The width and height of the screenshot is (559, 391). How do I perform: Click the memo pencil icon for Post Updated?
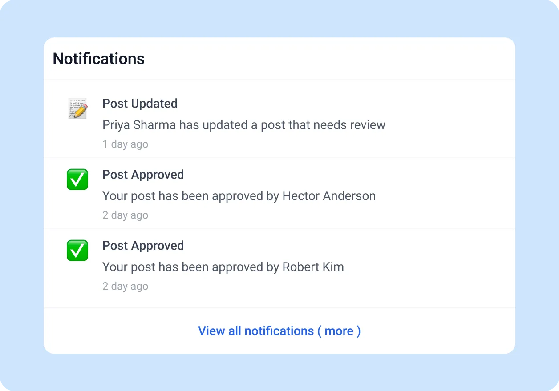click(77, 108)
